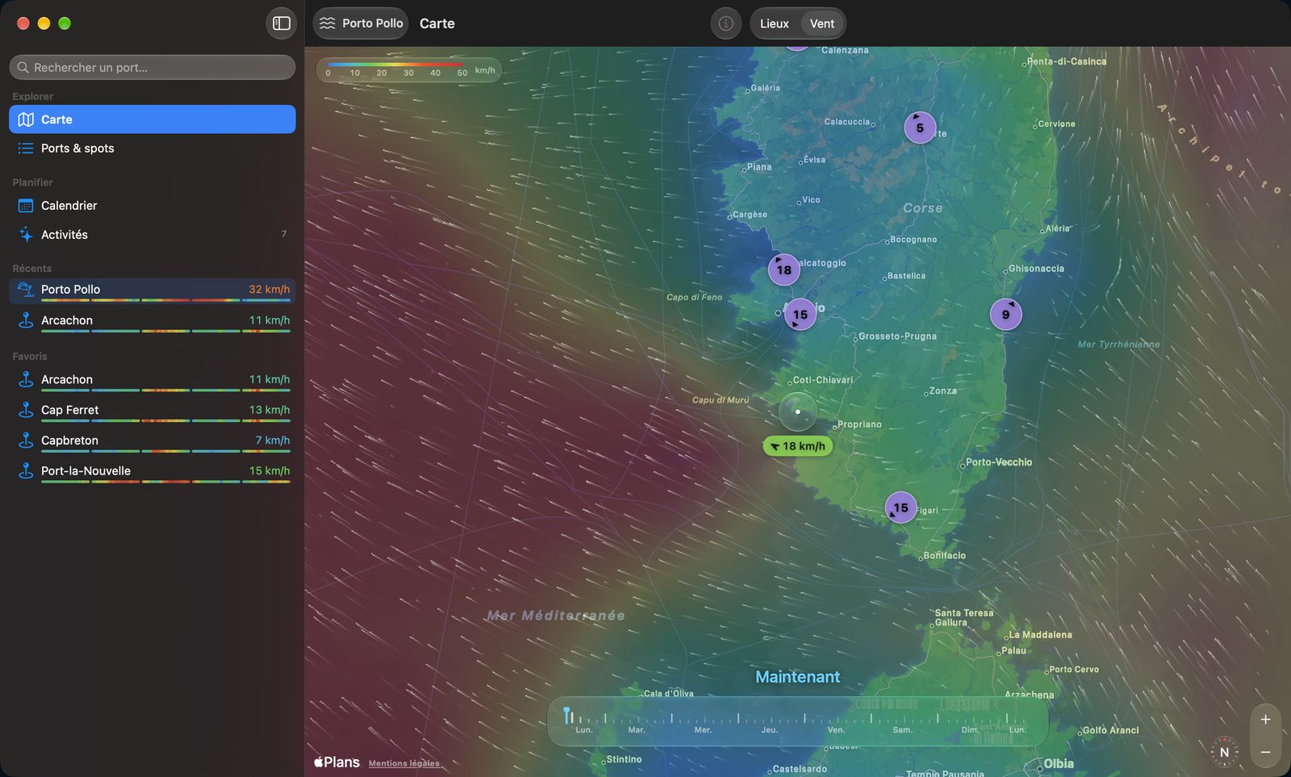Click the wind marker 15 near Figari
The height and width of the screenshot is (777, 1291).
point(900,508)
